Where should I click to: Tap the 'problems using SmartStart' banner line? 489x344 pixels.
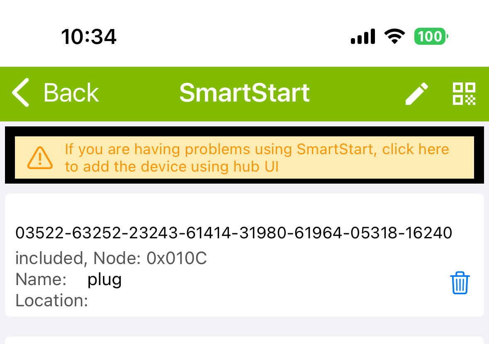click(257, 149)
